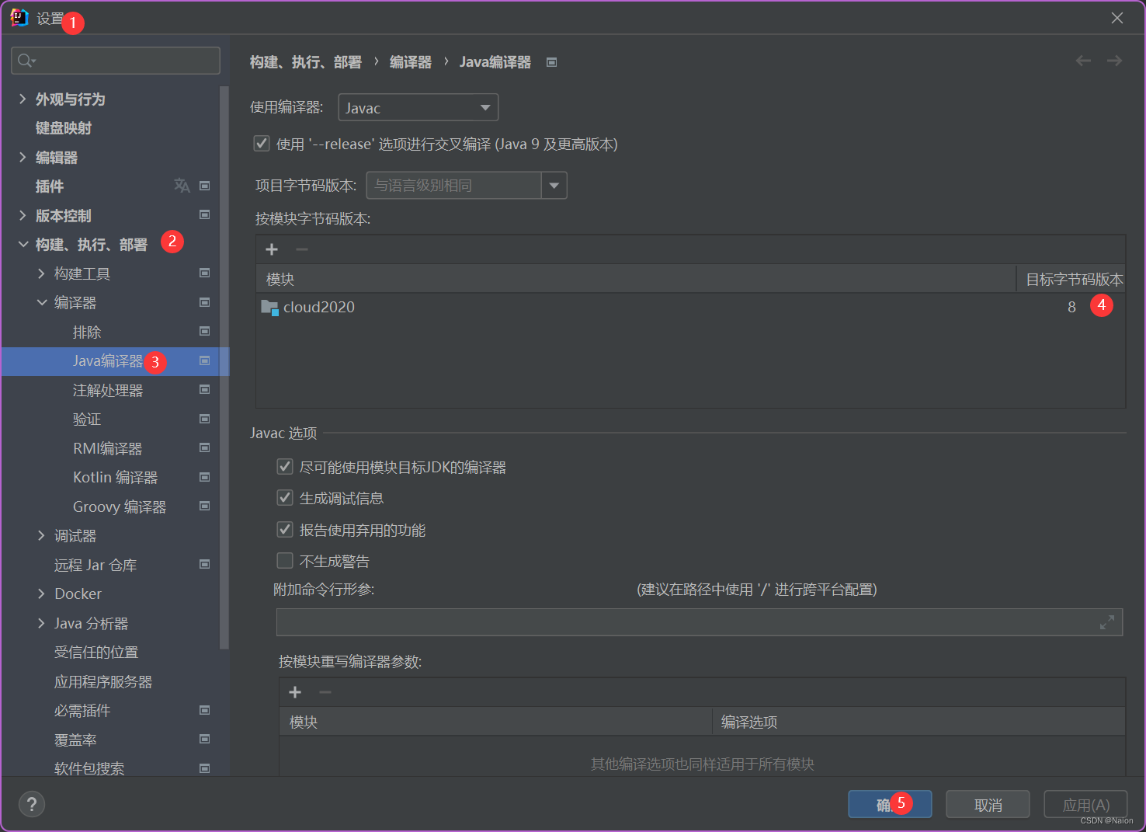This screenshot has width=1146, height=832.
Task: Toggle the '--release' cross-compilation checkbox
Action: tap(262, 144)
